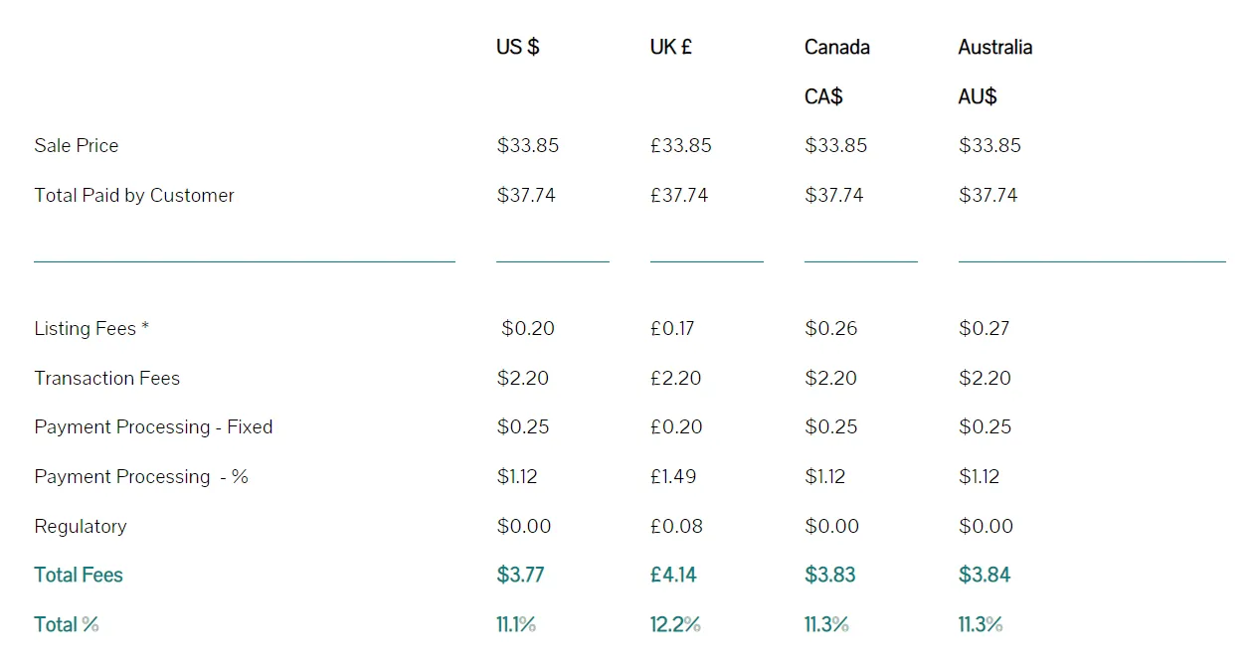1257x669 pixels.
Task: Click the Total % row label
Action: (x=66, y=624)
